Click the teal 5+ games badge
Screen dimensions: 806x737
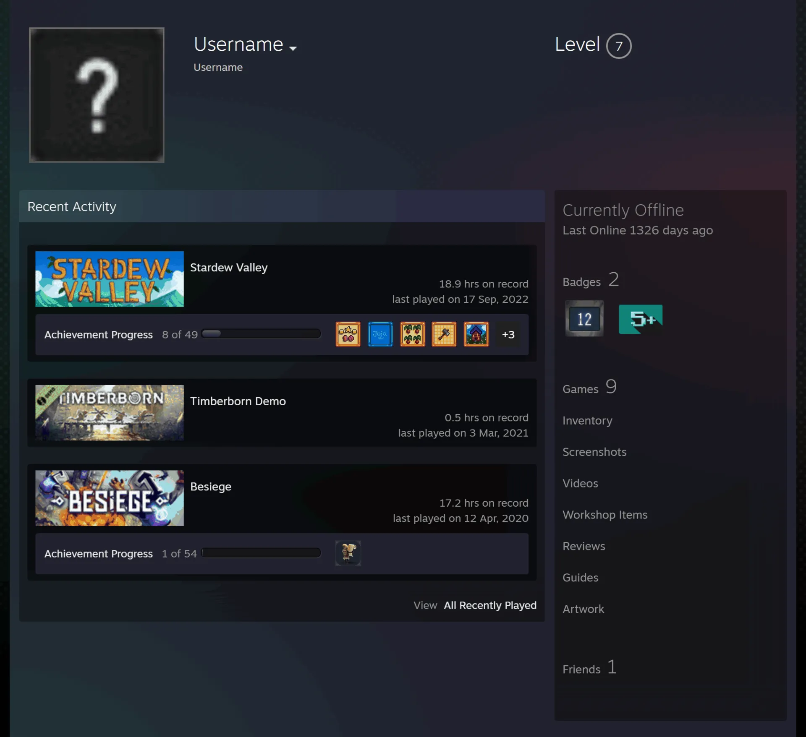[x=640, y=319]
